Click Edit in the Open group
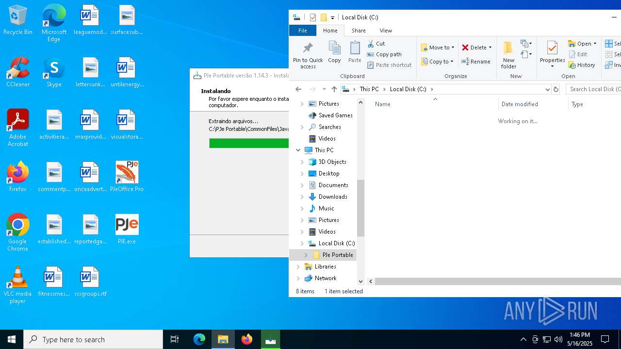The width and height of the screenshot is (621, 349). [578, 54]
